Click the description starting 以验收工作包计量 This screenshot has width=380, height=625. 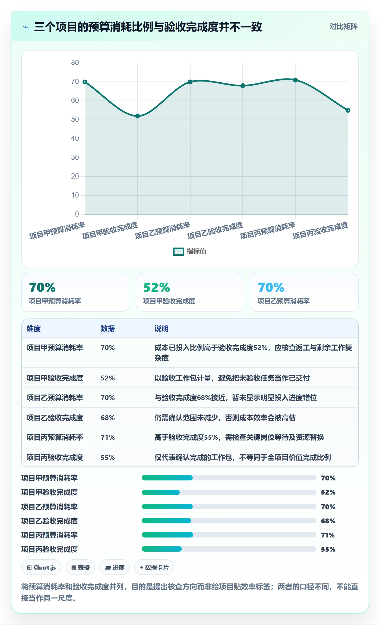tap(232, 378)
